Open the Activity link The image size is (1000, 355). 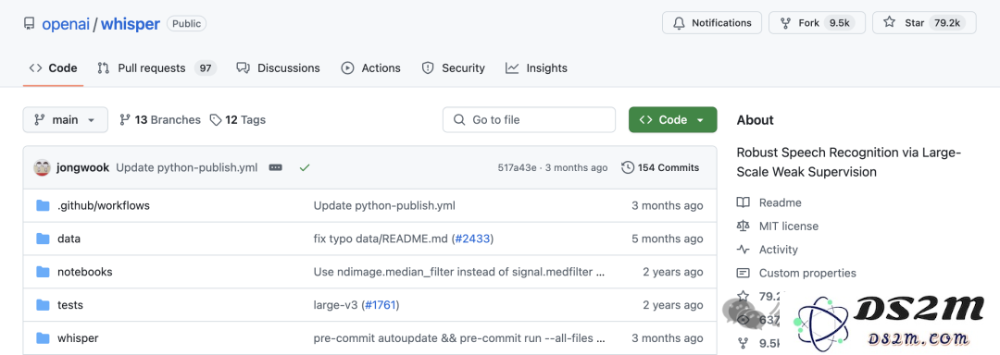[x=778, y=250]
